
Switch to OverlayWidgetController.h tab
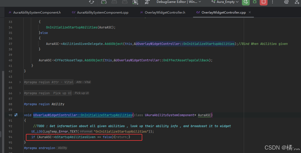[x=162, y=13]
